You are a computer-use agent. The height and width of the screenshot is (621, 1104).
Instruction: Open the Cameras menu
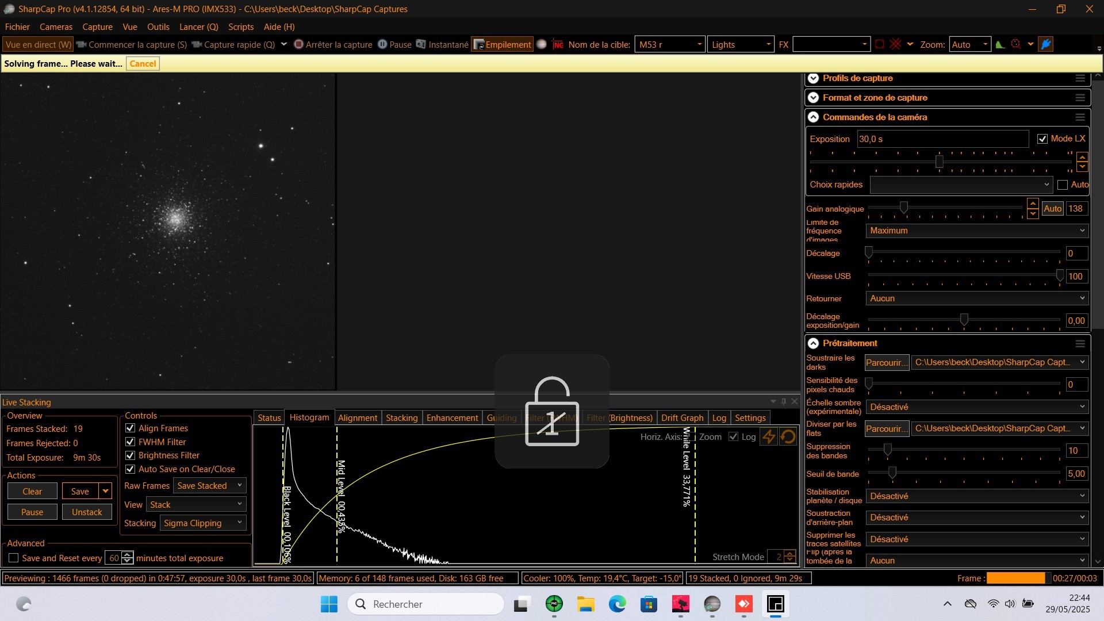coord(56,26)
